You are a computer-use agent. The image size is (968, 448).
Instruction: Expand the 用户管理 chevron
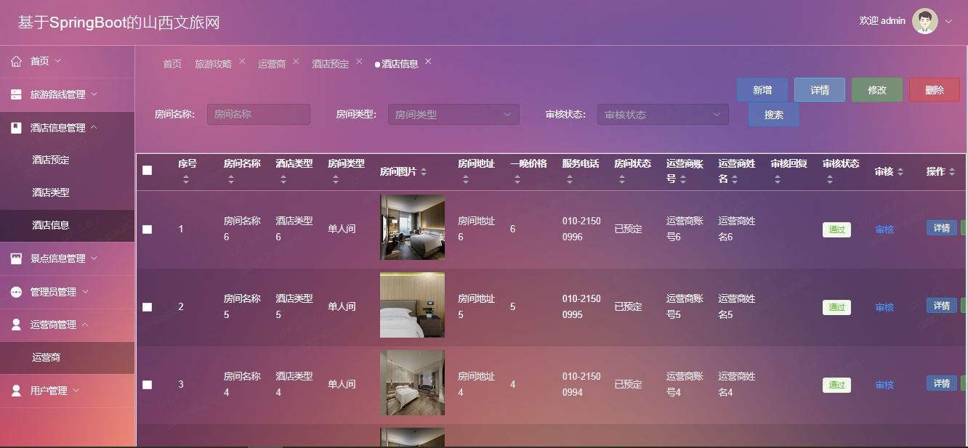(x=76, y=391)
